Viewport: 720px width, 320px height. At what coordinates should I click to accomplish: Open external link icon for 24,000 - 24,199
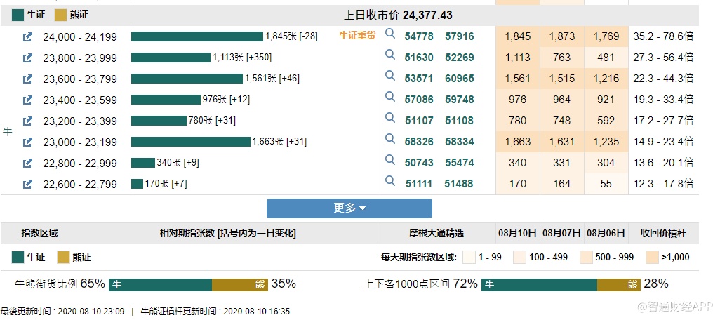click(27, 36)
